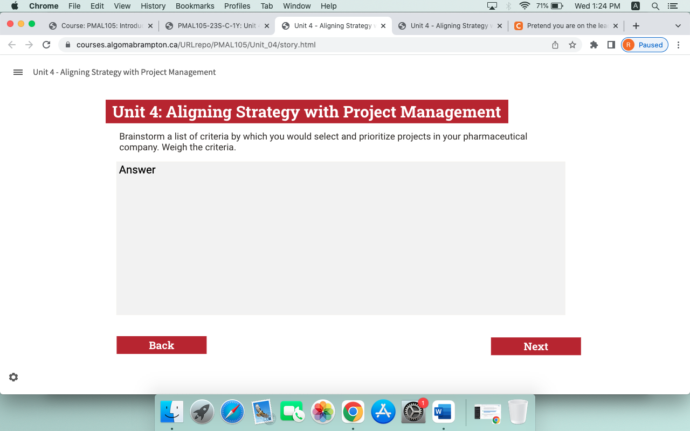Open the Window menu
The image size is (690, 431).
[x=297, y=6]
